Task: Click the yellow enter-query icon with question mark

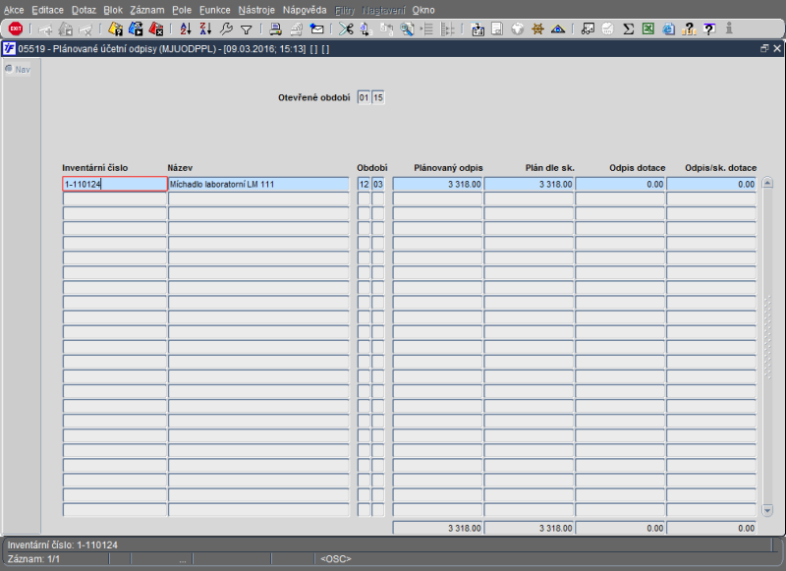Action: (x=115, y=29)
